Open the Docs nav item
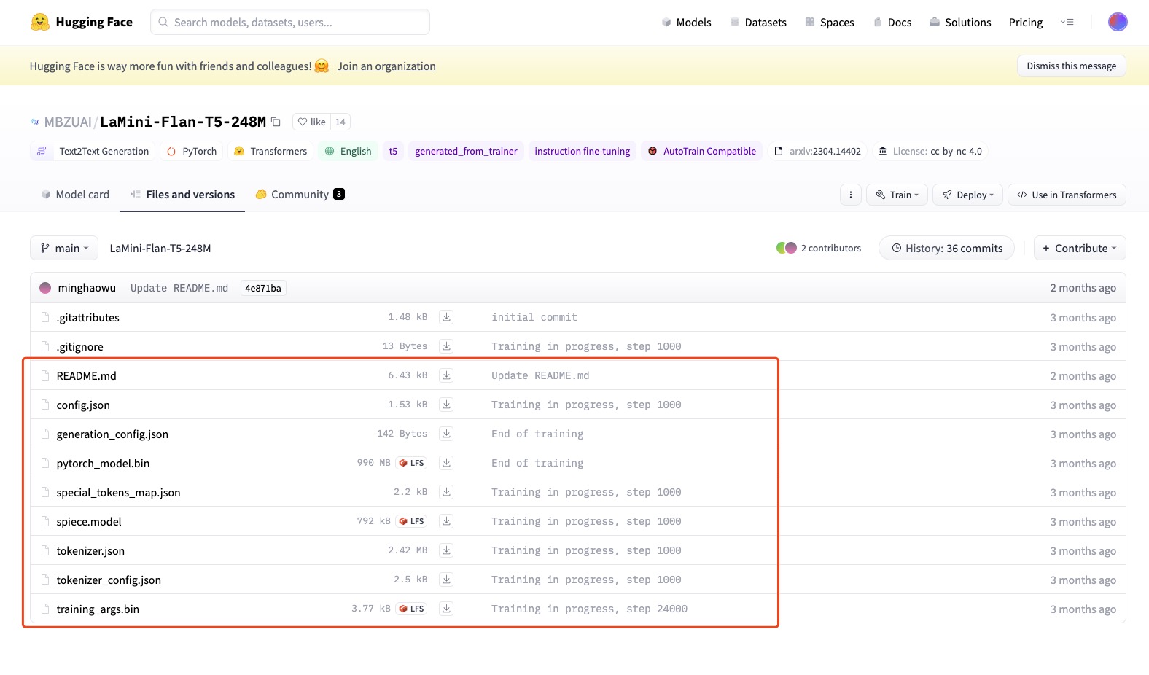This screenshot has height=675, width=1149. tap(892, 23)
